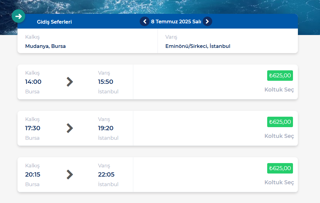Open departure port Mudanya, Bursa

(x=45, y=46)
